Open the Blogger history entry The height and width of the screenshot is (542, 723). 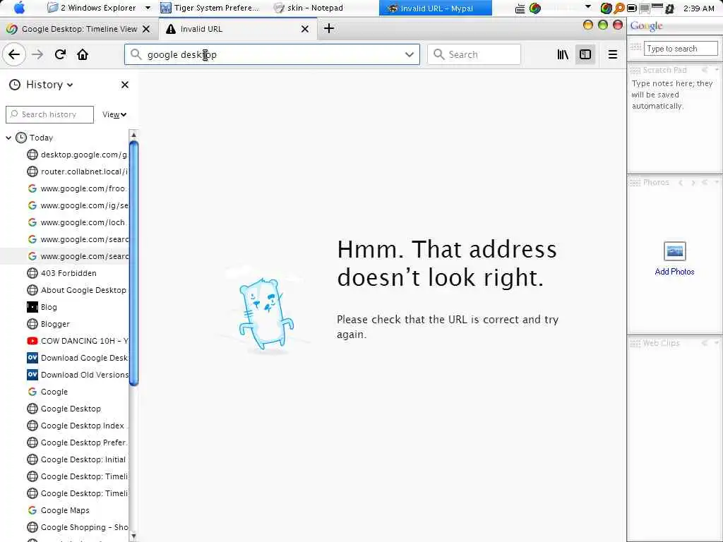tap(49, 324)
